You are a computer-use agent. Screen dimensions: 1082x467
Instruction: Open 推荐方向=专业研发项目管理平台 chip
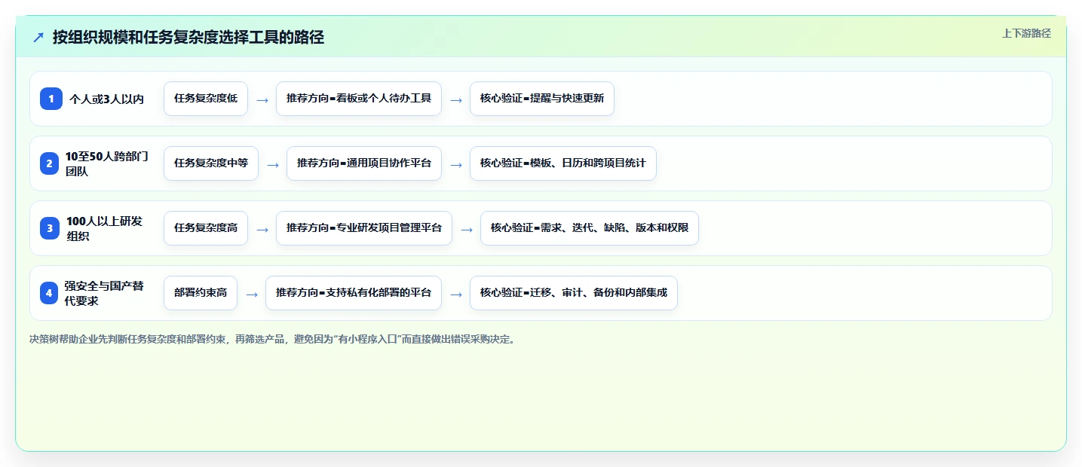click(364, 228)
